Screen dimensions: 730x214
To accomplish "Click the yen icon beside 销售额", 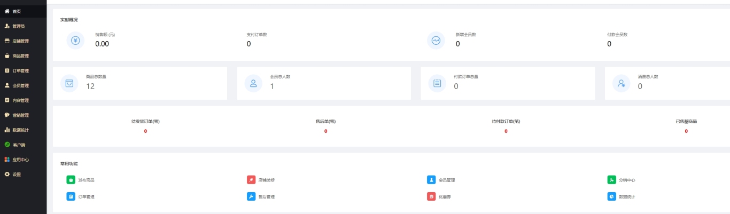I will pos(75,40).
